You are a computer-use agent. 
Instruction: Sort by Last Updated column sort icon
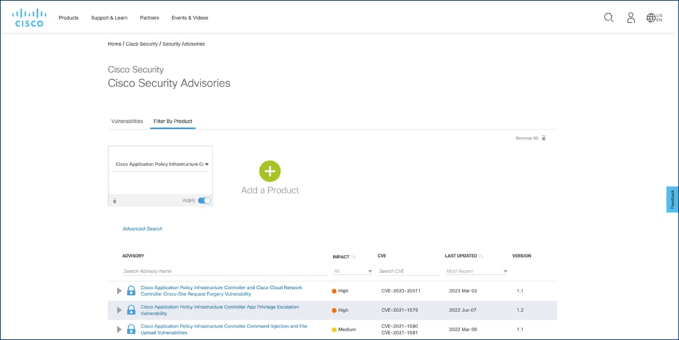(x=481, y=256)
